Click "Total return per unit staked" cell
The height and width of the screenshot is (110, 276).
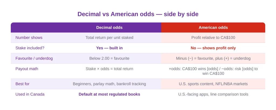click(x=109, y=38)
